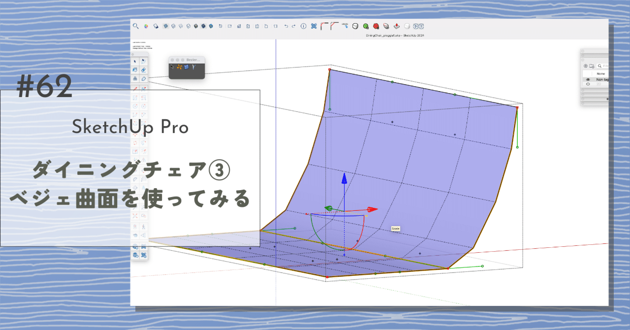Click the blue crossed-arrows extension icon

pos(314,26)
